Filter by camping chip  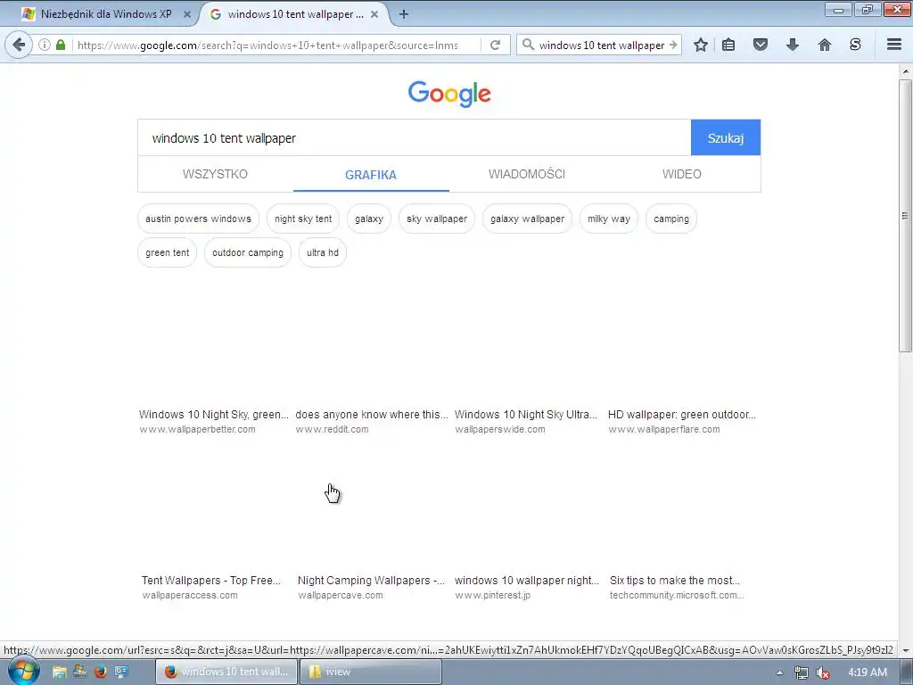click(x=671, y=219)
